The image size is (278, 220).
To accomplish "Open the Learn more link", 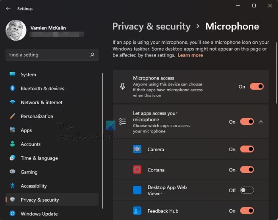I will pos(190,55).
